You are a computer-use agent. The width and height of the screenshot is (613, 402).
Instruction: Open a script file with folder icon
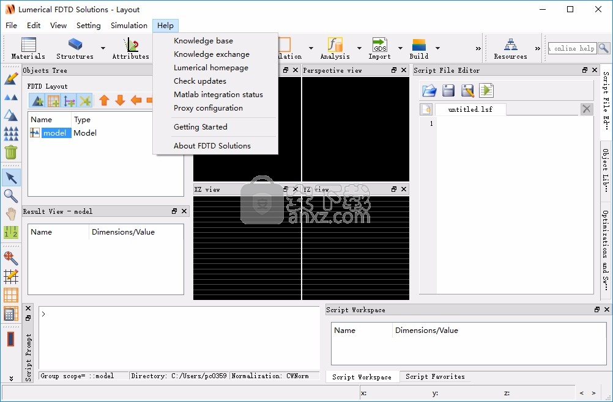[429, 90]
